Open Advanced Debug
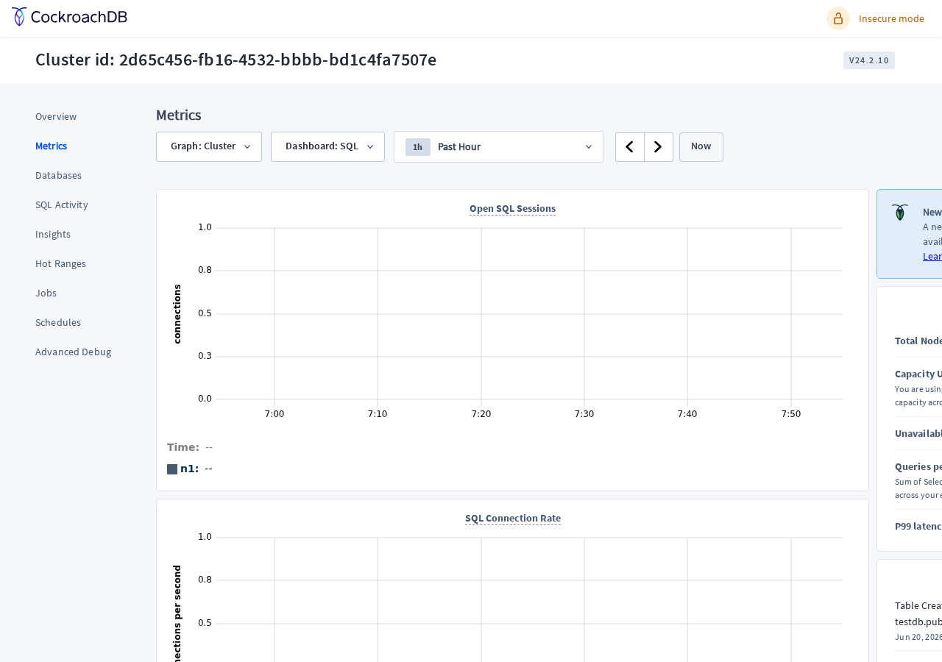Viewport: 942px width, 662px height. [x=73, y=352]
